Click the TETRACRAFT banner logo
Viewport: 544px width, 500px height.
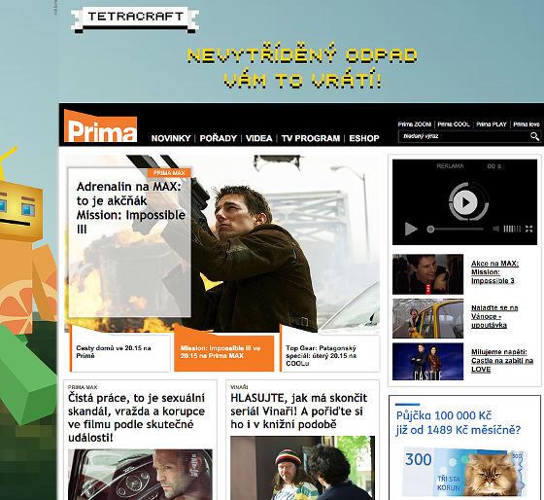(135, 19)
